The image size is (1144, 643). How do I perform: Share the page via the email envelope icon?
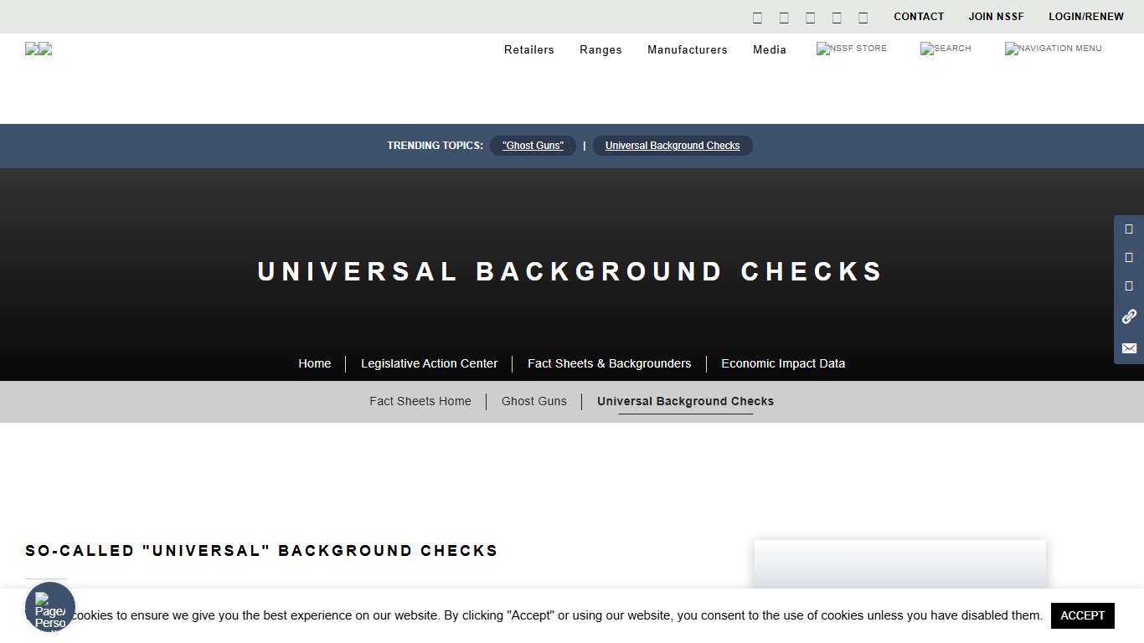click(x=1128, y=348)
